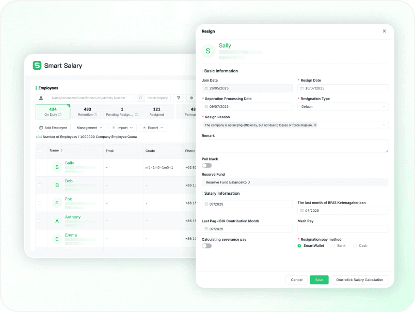This screenshot has width=415, height=312.
Task: Tick the checkbox for Fox's row
Action: pos(39,203)
